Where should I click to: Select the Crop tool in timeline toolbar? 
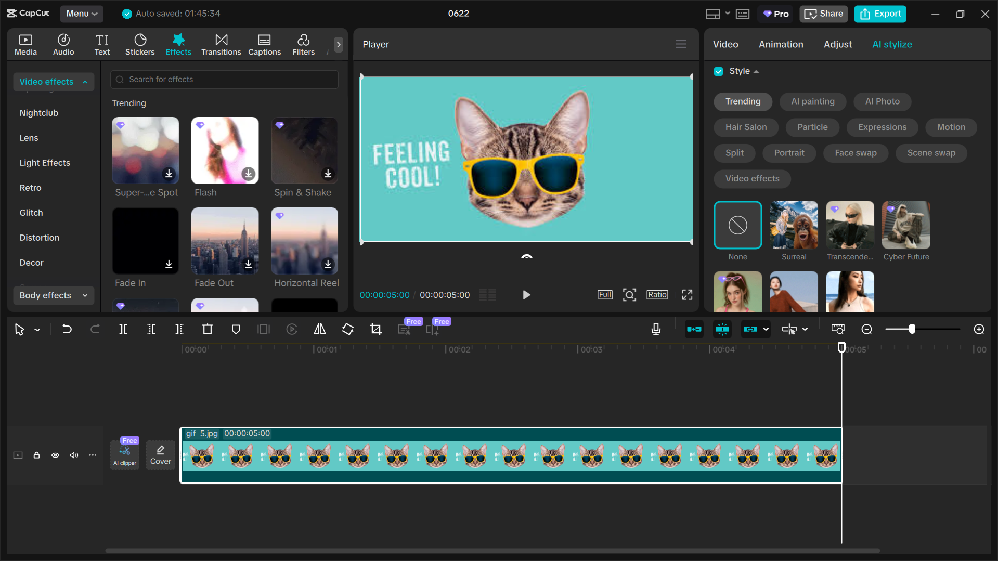coord(376,329)
